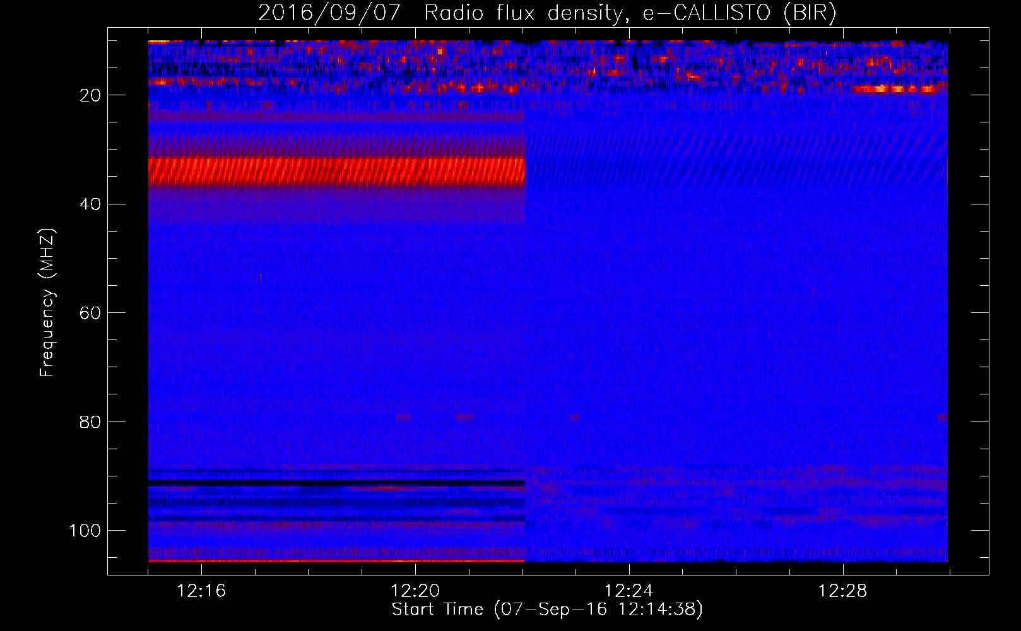Click the 40 MHz frequency tick label
This screenshot has height=631, width=1021.
pyautogui.click(x=91, y=204)
